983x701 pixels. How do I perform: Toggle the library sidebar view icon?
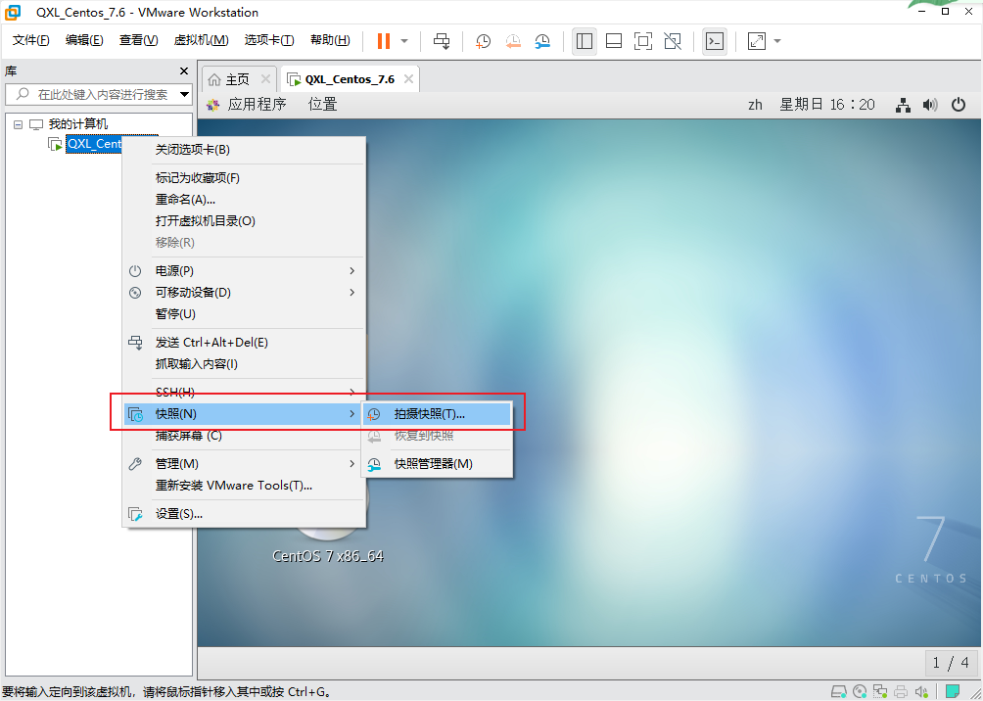click(x=585, y=41)
